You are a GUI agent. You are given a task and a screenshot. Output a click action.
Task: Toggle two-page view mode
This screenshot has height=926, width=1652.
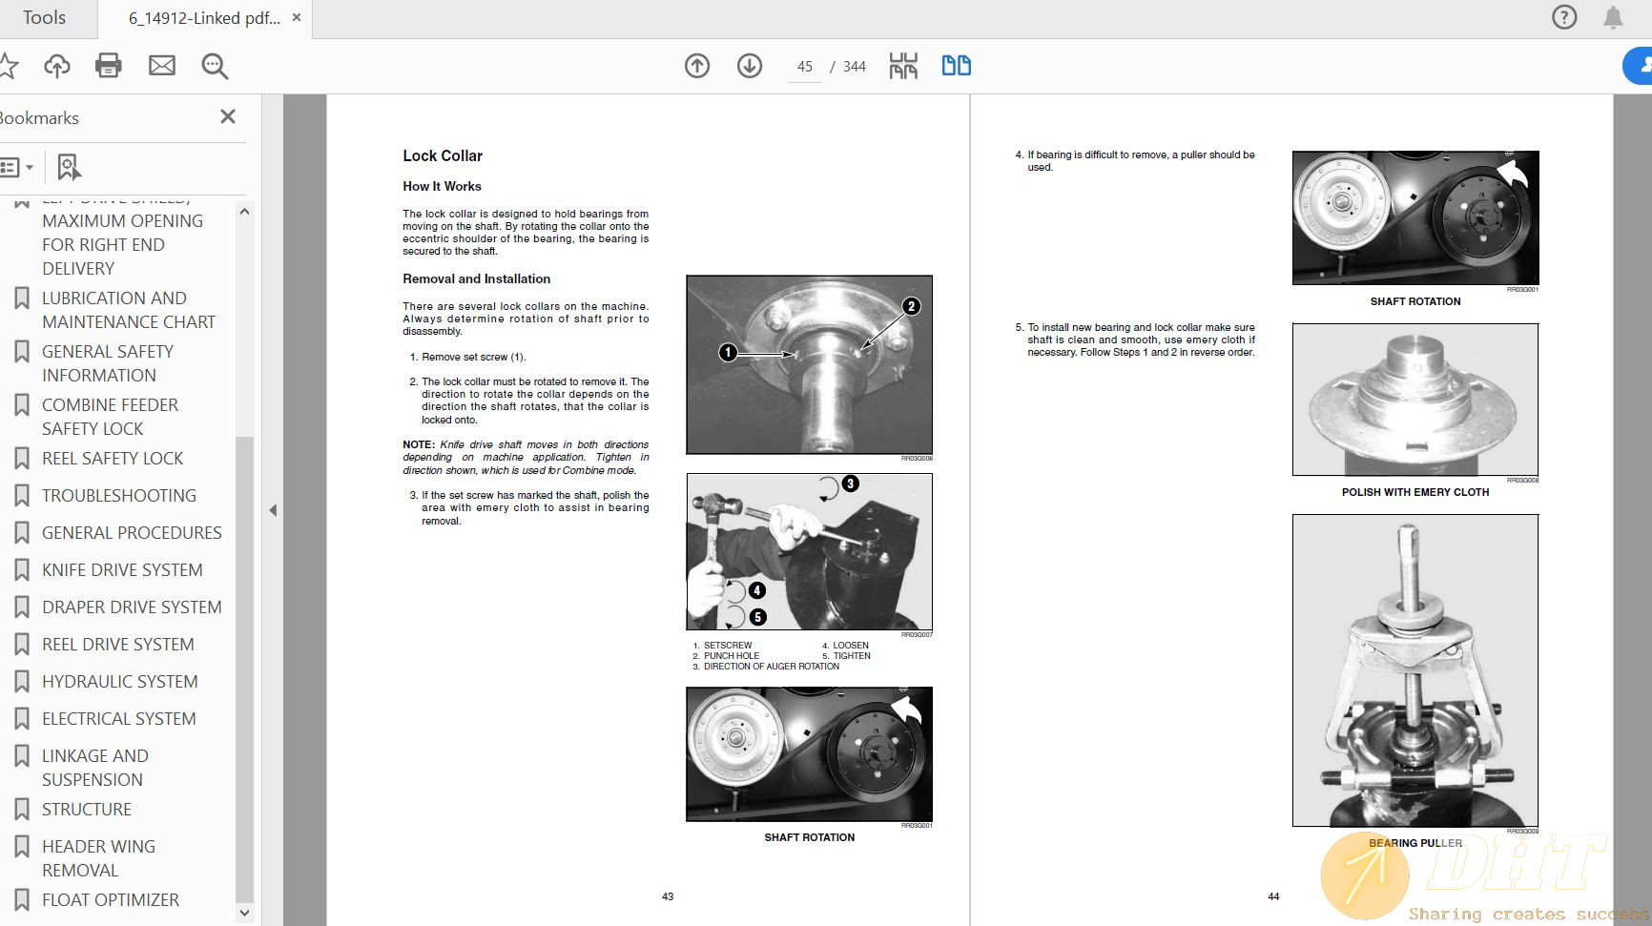tap(956, 66)
